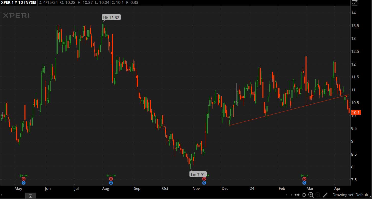Click the bar-spacing arrows icon
Image resolution: width=372 pixels, height=199 pixels.
pyautogui.click(x=297, y=195)
